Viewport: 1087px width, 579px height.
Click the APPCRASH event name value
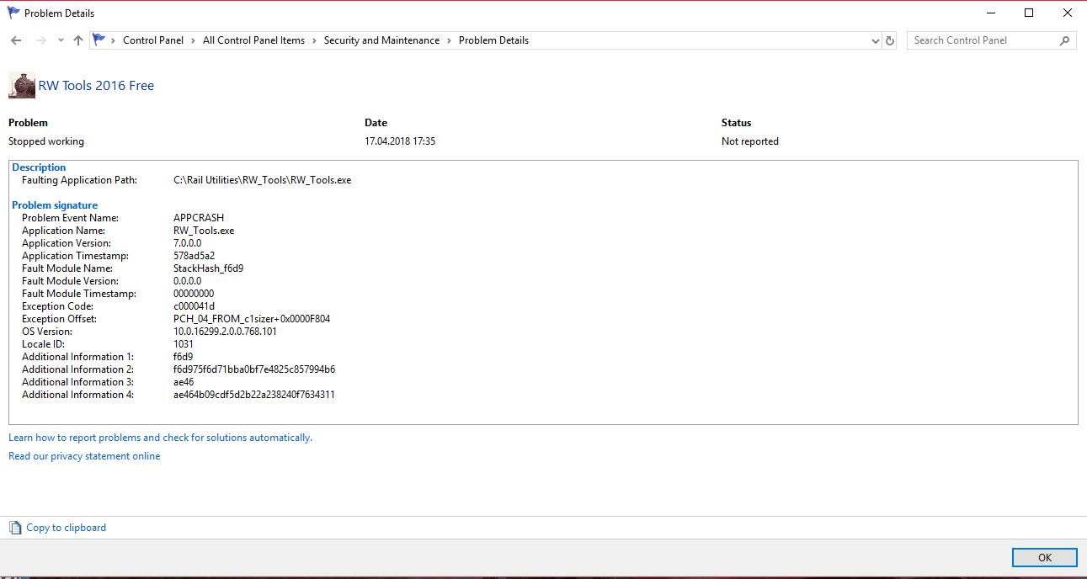click(199, 218)
